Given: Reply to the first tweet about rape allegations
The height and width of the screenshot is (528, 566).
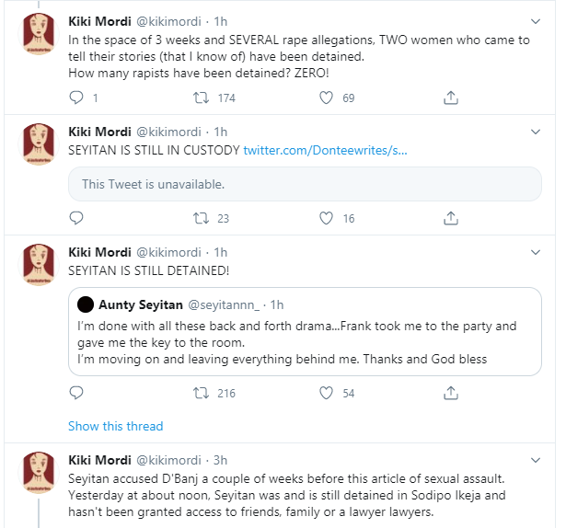Looking at the screenshot, I should (x=77, y=98).
